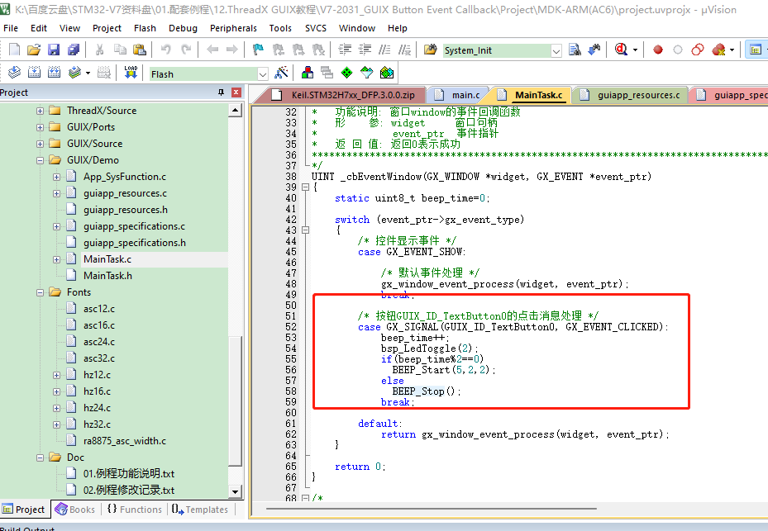The height and width of the screenshot is (531, 768).
Task: Open the SVCS menu
Action: 316,28
